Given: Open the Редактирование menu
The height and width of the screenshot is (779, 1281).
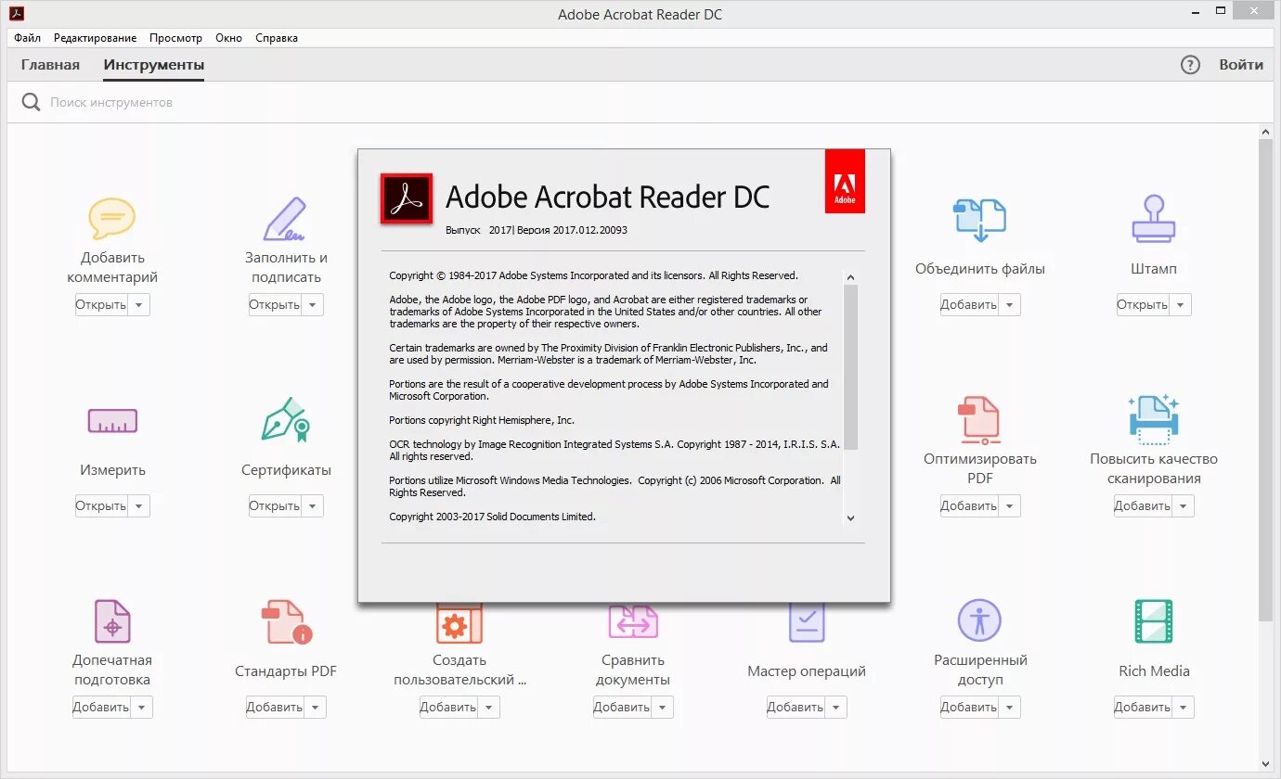Looking at the screenshot, I should 95,38.
